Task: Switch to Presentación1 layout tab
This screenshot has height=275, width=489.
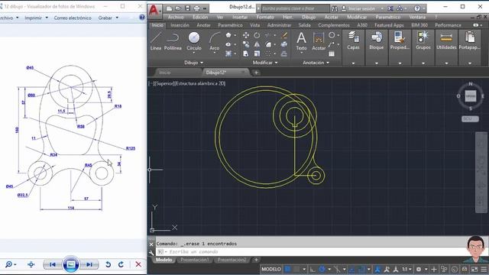Action: coord(195,260)
